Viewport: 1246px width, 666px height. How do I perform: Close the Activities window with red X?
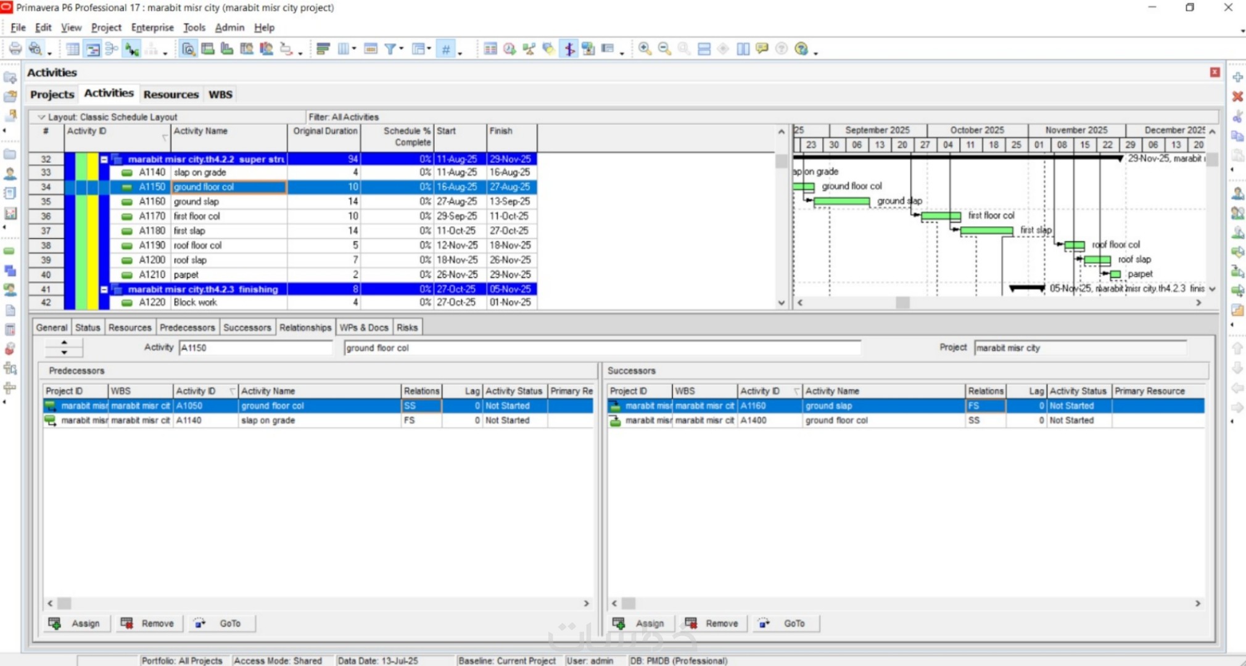point(1215,72)
